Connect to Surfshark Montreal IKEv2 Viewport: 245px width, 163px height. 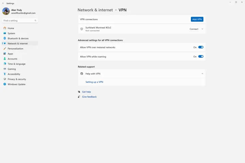point(194,29)
